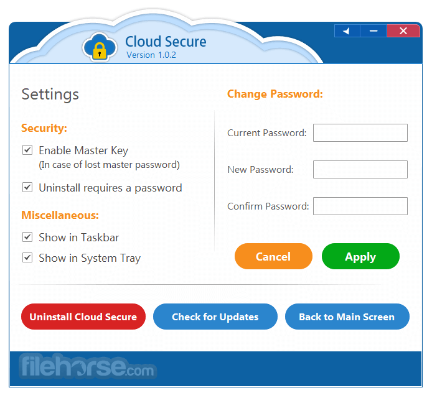Toggle the Show in System Tray checkbox
432x398 pixels.
click(27, 257)
